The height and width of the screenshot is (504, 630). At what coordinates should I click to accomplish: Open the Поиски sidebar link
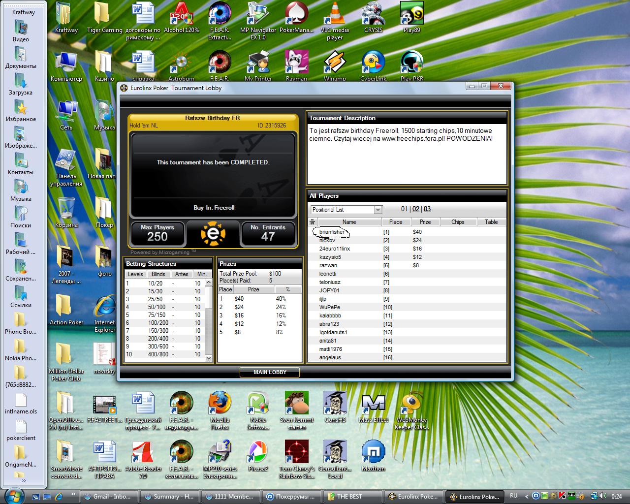pyautogui.click(x=21, y=218)
